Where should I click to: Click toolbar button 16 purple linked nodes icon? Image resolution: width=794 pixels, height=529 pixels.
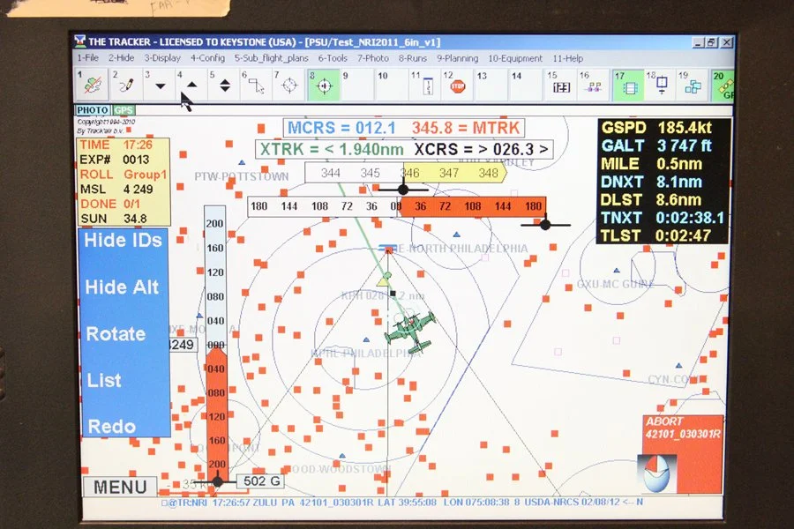pyautogui.click(x=594, y=85)
